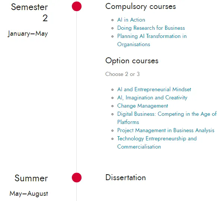Click the red Semester 2 timeline marker
223x201 pixels.
coord(77,6)
